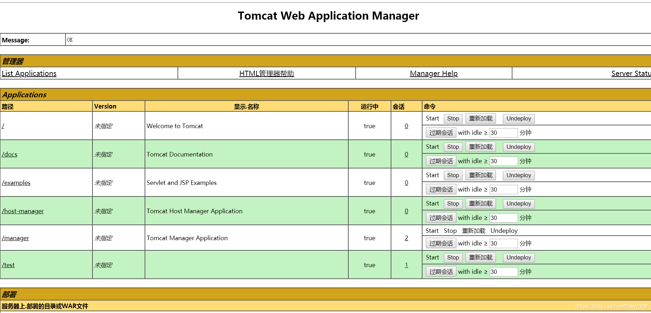Focus idle minutes field for /examples
This screenshot has height=313, width=651.
point(503,189)
